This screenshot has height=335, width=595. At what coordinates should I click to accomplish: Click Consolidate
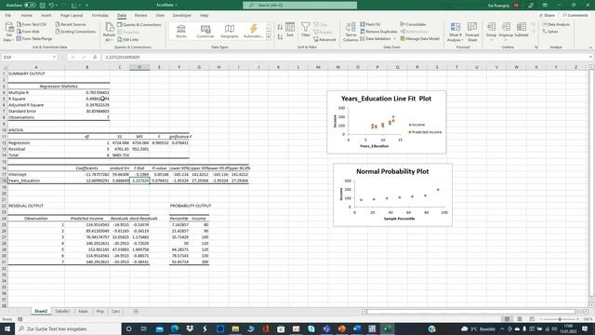[413, 24]
